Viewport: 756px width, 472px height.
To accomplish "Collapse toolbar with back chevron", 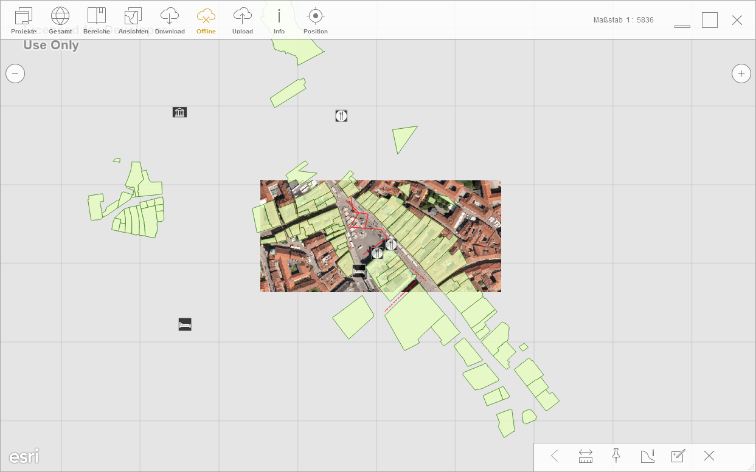I will click(x=555, y=456).
